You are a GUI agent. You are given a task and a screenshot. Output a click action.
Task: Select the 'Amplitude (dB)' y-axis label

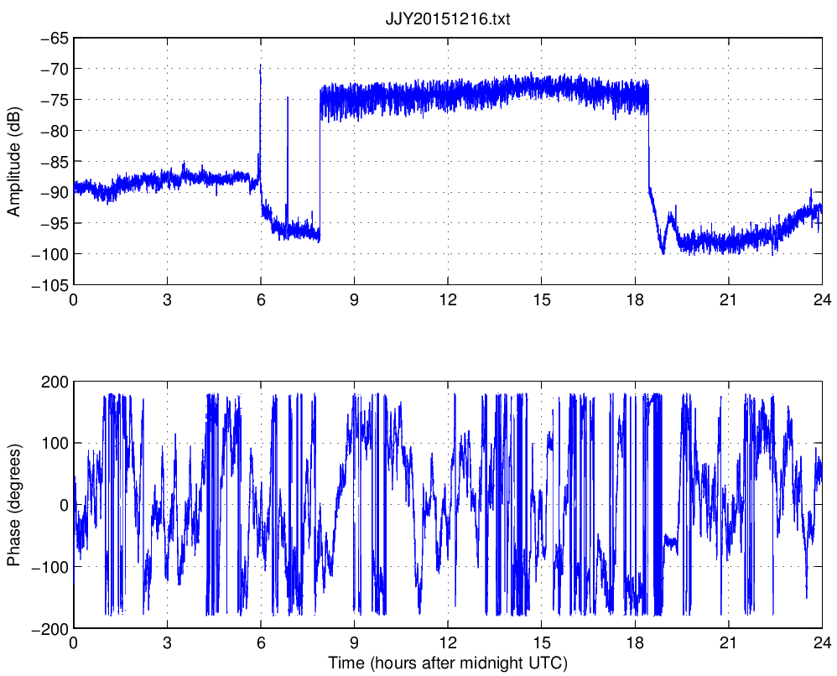click(13, 161)
